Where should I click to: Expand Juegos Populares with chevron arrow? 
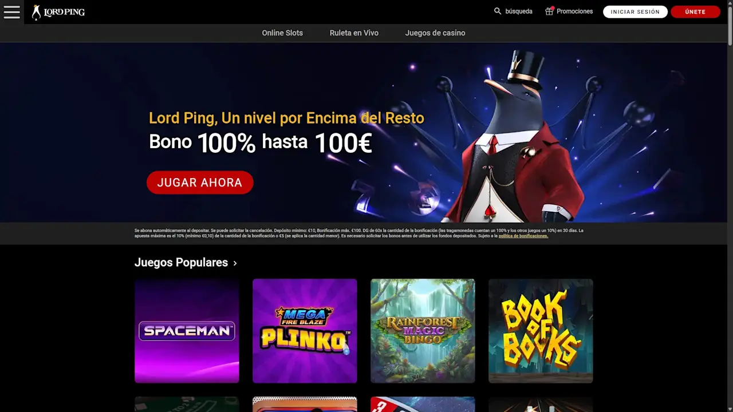tap(235, 263)
